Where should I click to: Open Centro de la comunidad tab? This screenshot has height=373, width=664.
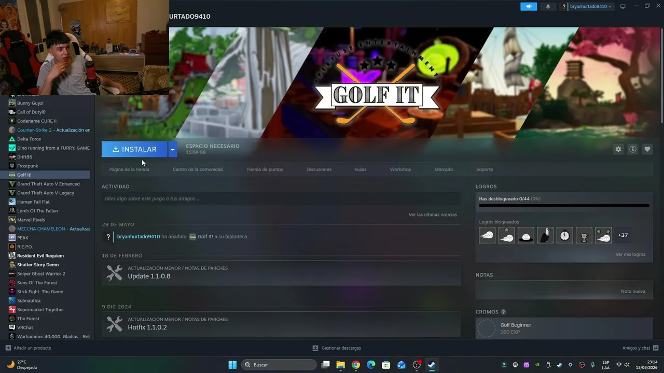[198, 169]
